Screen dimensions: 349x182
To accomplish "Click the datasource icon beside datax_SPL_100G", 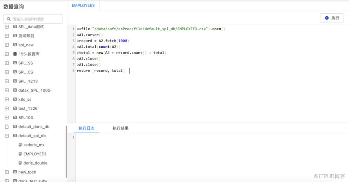I will point(15,90).
